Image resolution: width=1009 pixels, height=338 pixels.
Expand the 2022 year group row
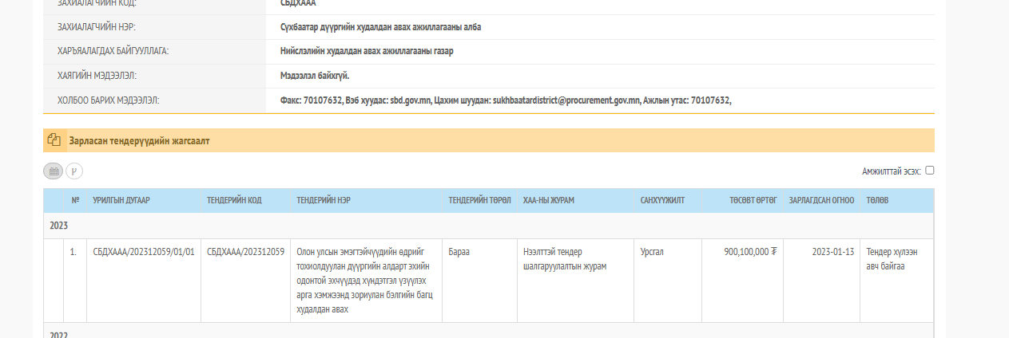[x=58, y=335]
